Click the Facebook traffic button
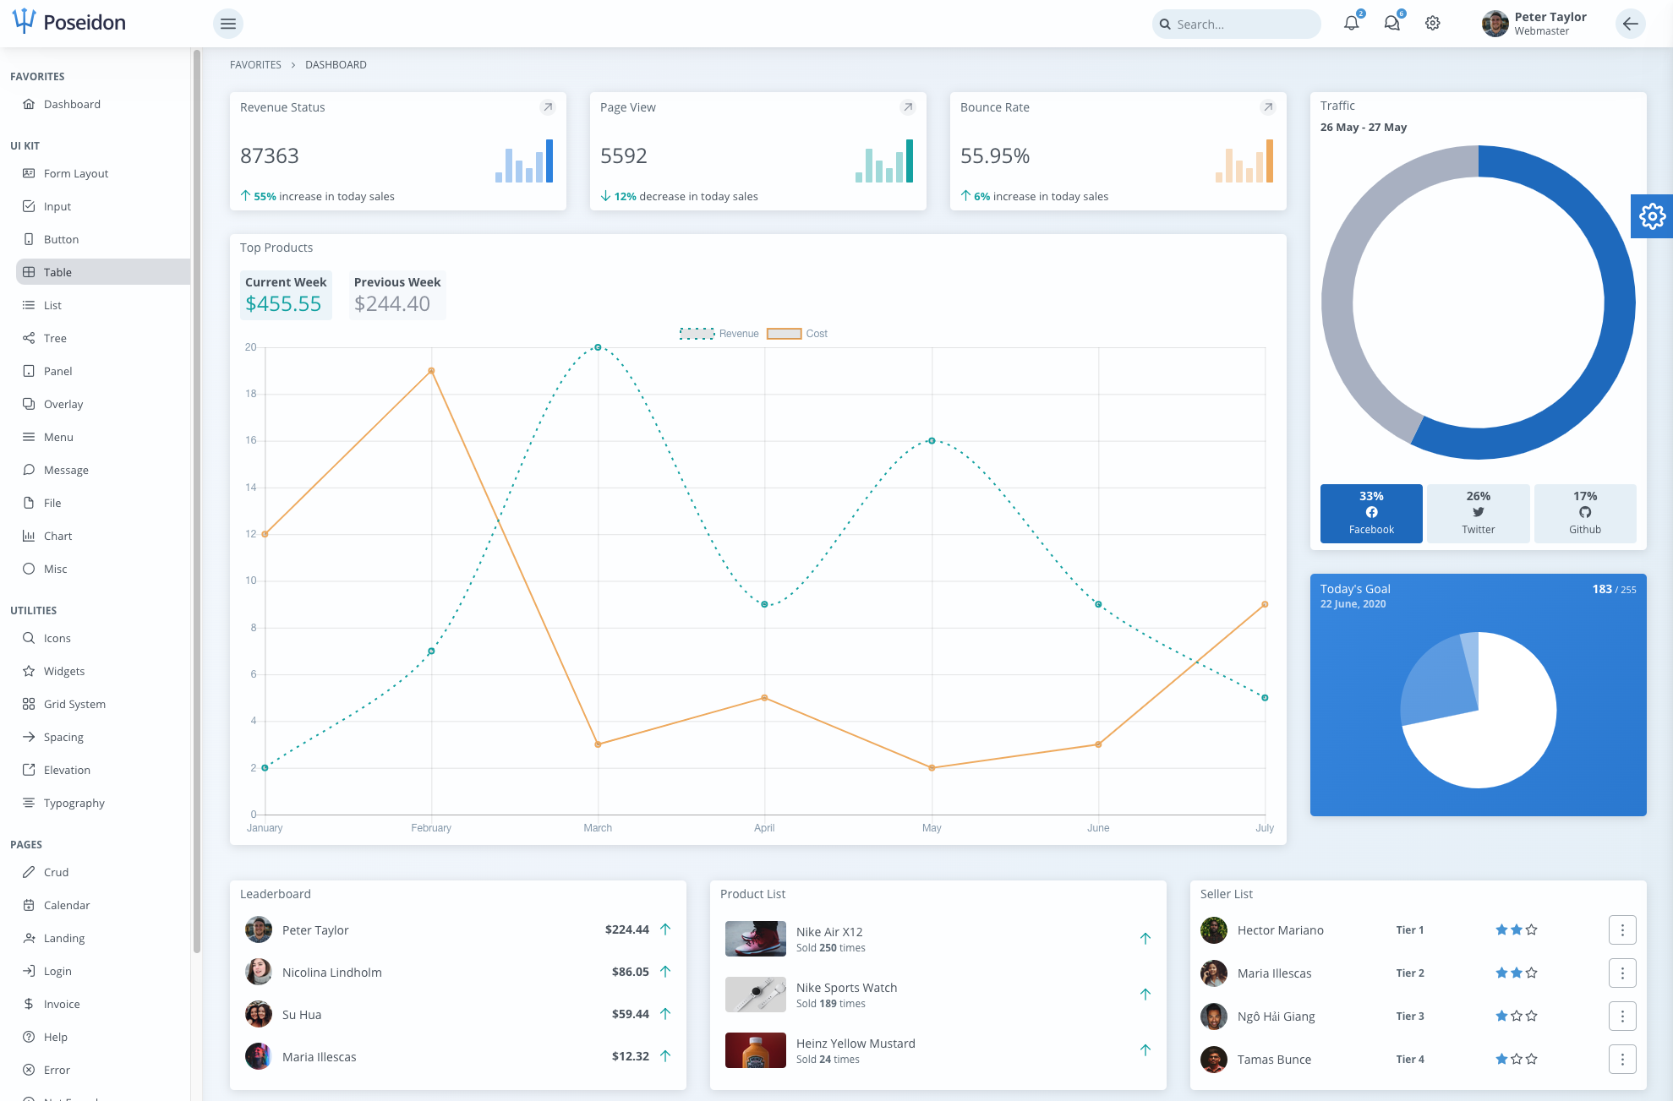This screenshot has height=1101, width=1673. click(1371, 513)
